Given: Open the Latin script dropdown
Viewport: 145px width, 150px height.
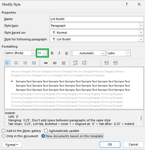Looking at the screenshot, I should tap(128, 53).
